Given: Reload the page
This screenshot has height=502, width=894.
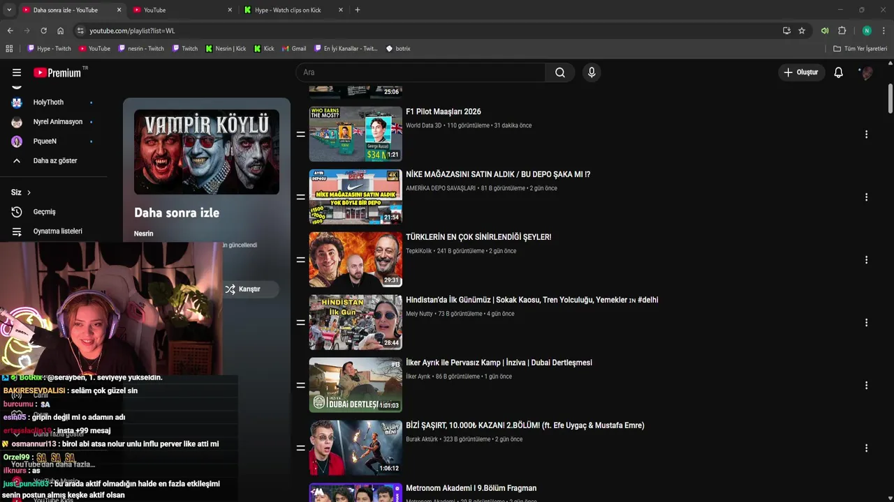Looking at the screenshot, I should 43,31.
